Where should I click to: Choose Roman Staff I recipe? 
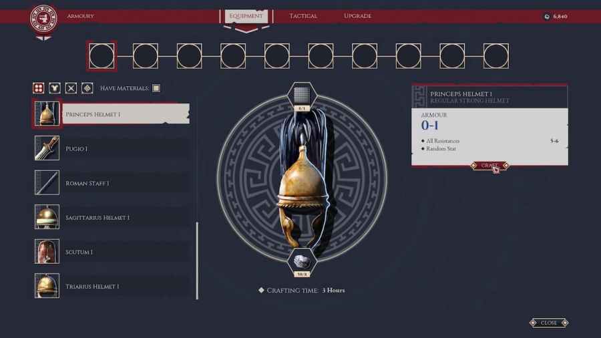(126, 183)
